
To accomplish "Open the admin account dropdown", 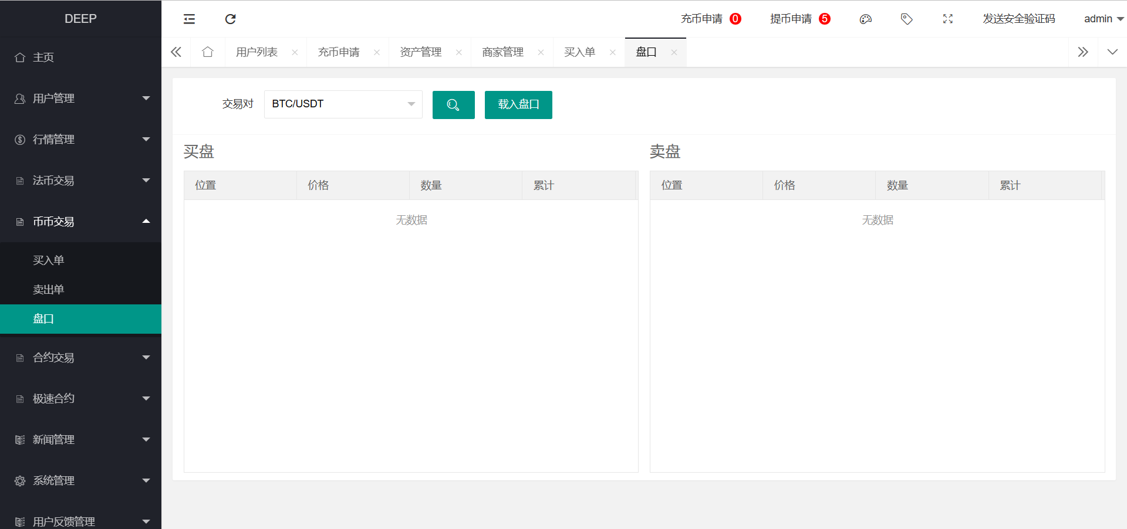I will [x=1102, y=19].
